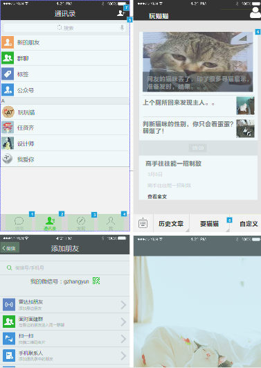Tap the 面对面建群 green group icon

click(9, 322)
